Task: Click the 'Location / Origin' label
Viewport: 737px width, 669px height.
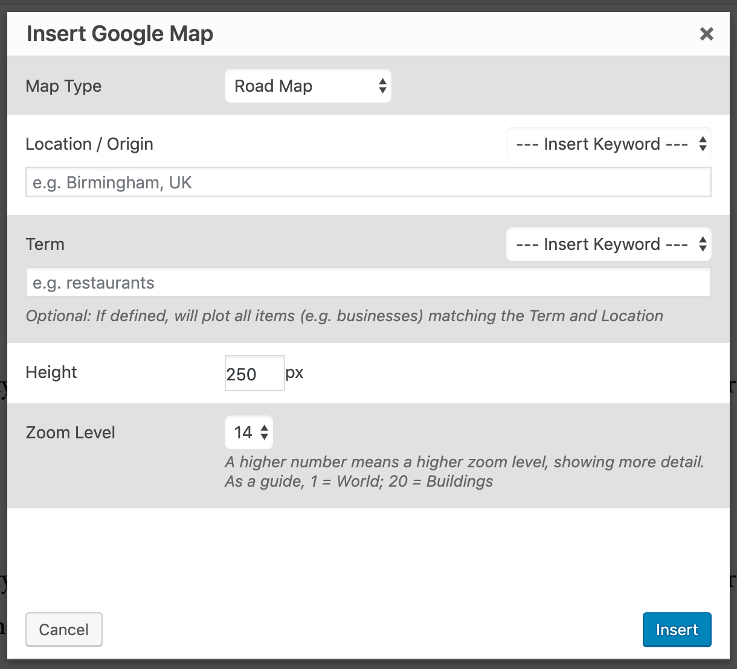Action: pyautogui.click(x=89, y=144)
